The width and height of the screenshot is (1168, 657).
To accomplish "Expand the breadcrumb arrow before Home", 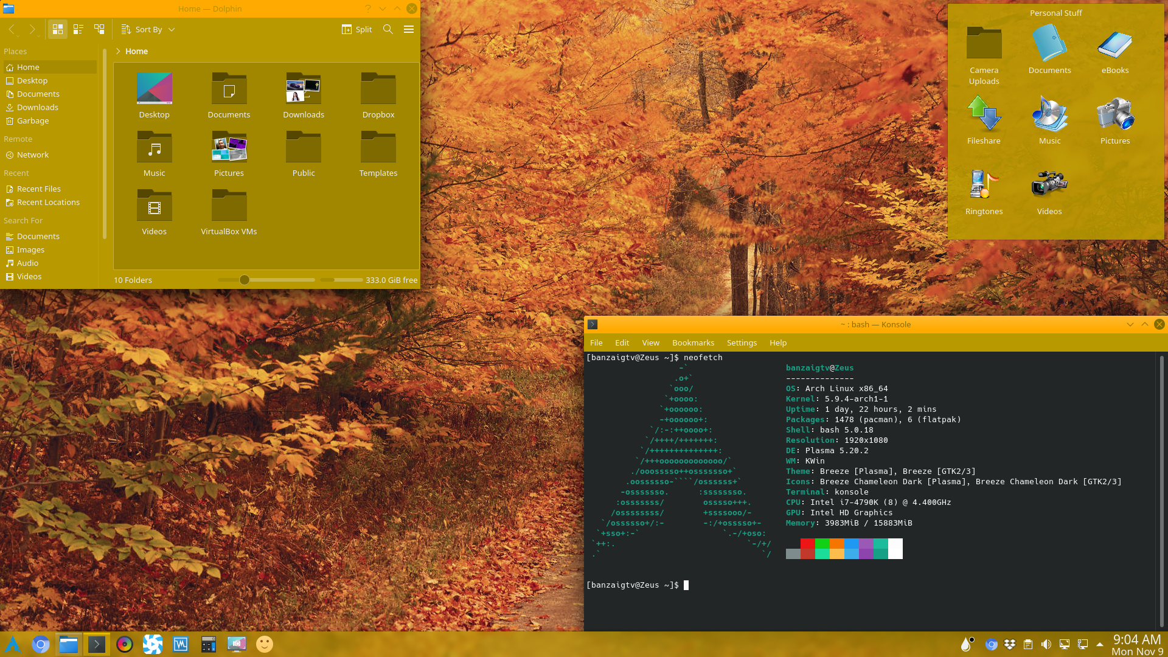I will [118, 52].
